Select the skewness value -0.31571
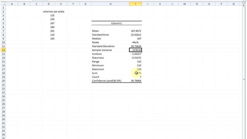Viewport: 247px width, 139px height. 135,58
